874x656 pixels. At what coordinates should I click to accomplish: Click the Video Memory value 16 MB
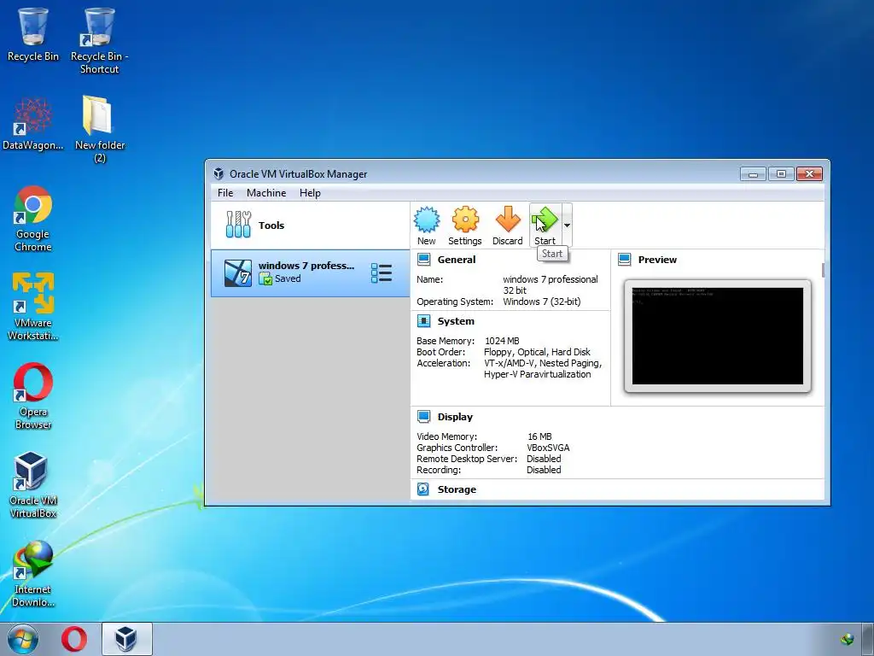click(539, 436)
